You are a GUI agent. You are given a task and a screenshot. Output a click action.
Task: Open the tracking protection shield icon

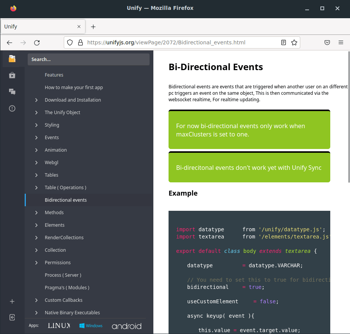tap(70, 42)
